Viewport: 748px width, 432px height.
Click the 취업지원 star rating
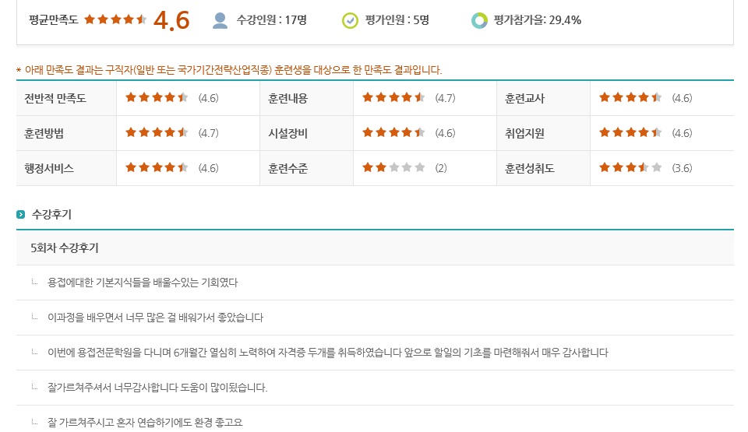(630, 132)
